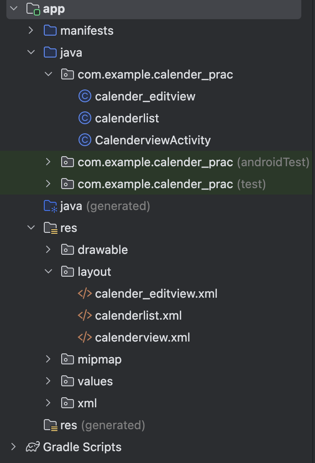Click the test package folder icon

67,184
